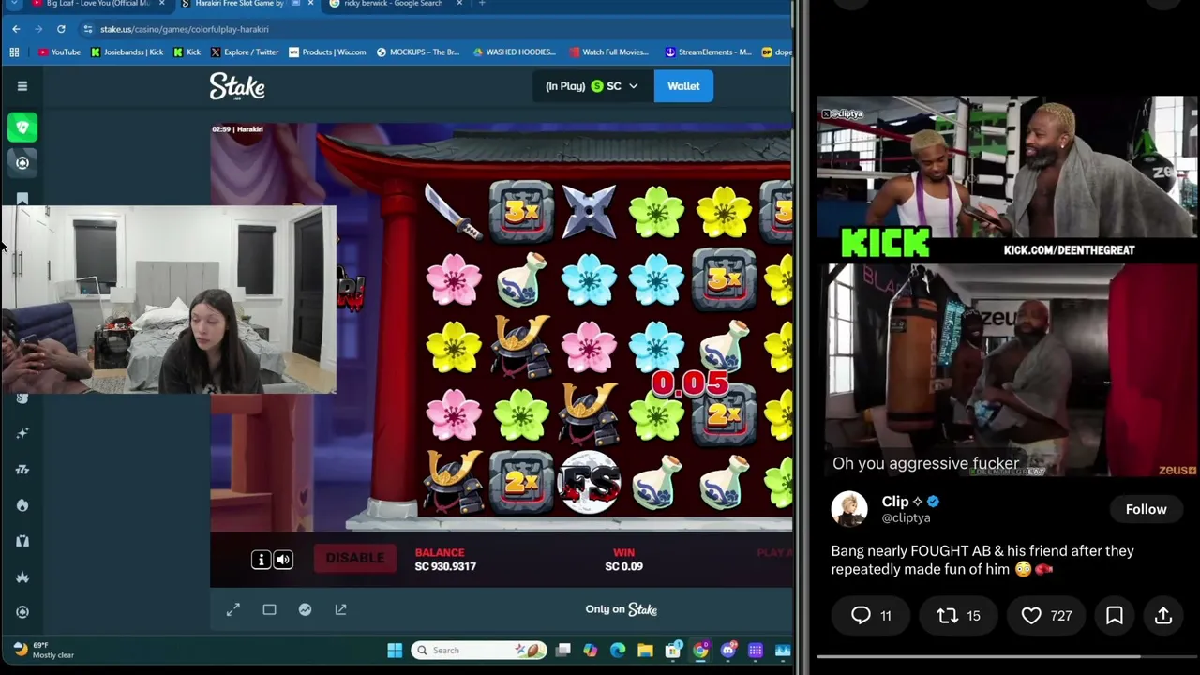Screen dimensions: 1200x675
Task: Select the sparkle icon in Stake sidebar
Action: point(22,433)
